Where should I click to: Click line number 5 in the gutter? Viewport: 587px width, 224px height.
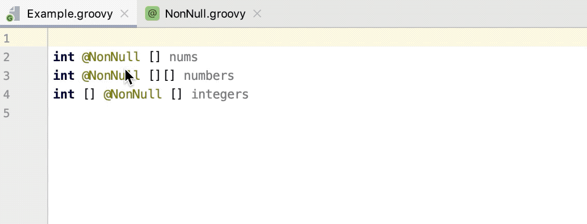pyautogui.click(x=6, y=114)
